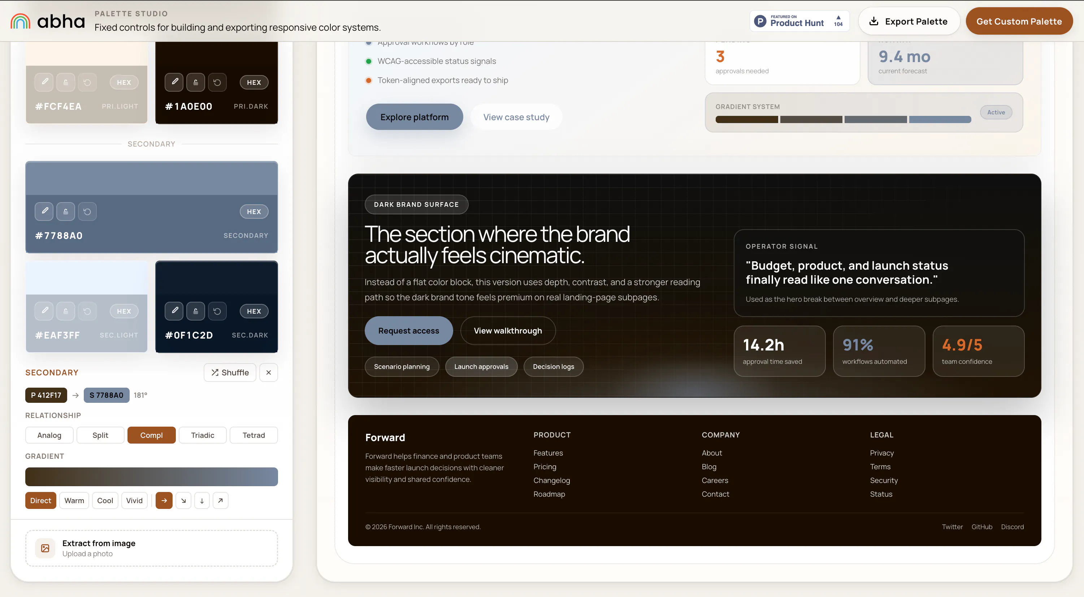The width and height of the screenshot is (1084, 597).
Task: Open the Discord footer link
Action: pyautogui.click(x=1013, y=527)
